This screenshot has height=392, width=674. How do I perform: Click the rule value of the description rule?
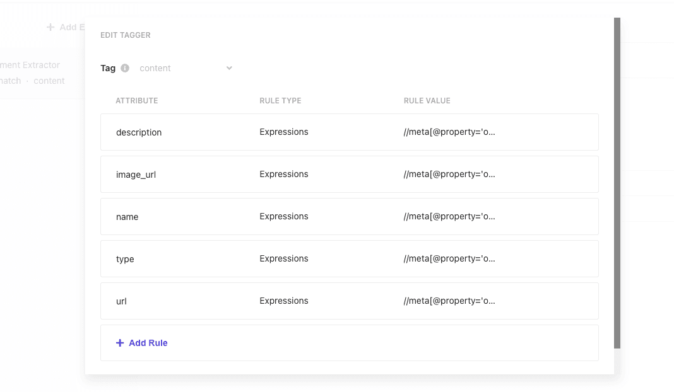click(x=449, y=132)
